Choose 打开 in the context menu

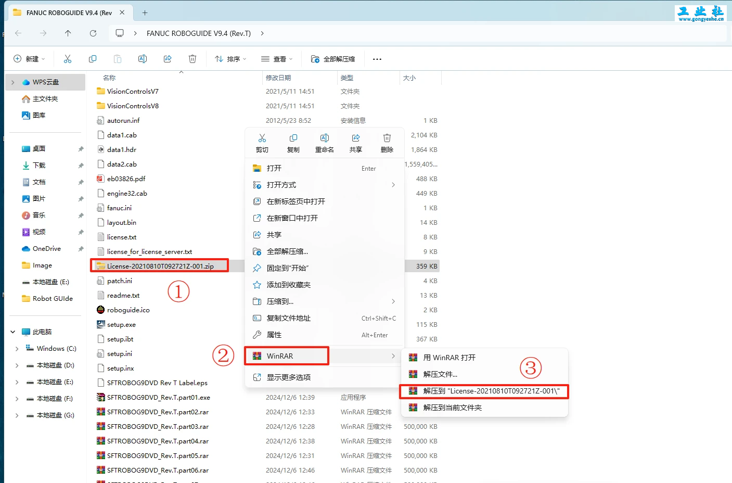click(x=324, y=168)
